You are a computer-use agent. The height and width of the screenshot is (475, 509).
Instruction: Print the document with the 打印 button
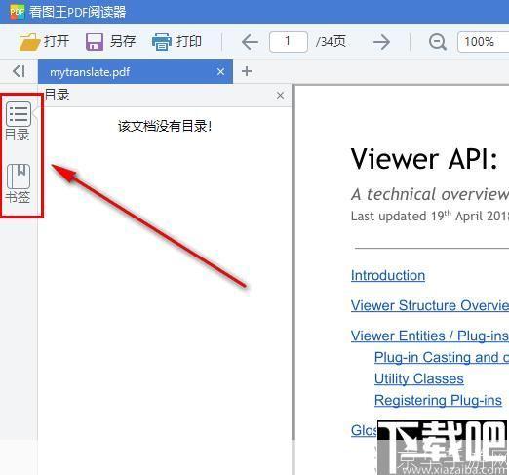coord(177,42)
